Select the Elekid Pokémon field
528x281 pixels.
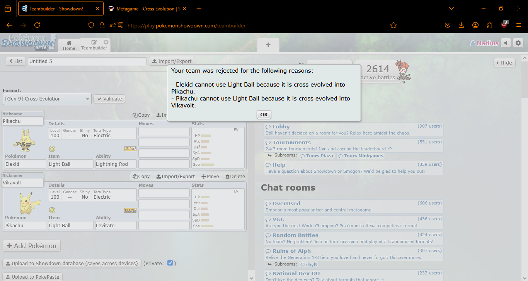26,164
